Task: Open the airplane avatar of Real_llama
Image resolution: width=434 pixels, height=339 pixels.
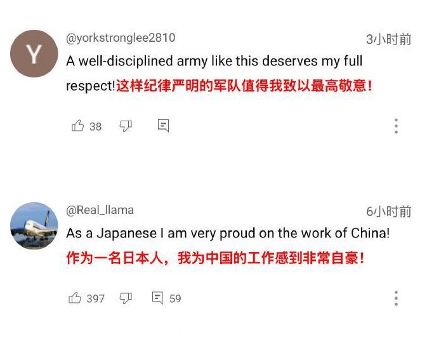Action: pyautogui.click(x=34, y=226)
